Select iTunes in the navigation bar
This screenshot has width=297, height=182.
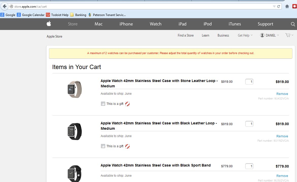(235, 24)
